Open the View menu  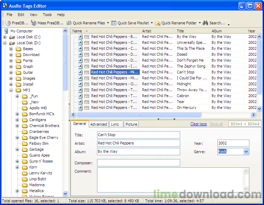click(x=33, y=15)
